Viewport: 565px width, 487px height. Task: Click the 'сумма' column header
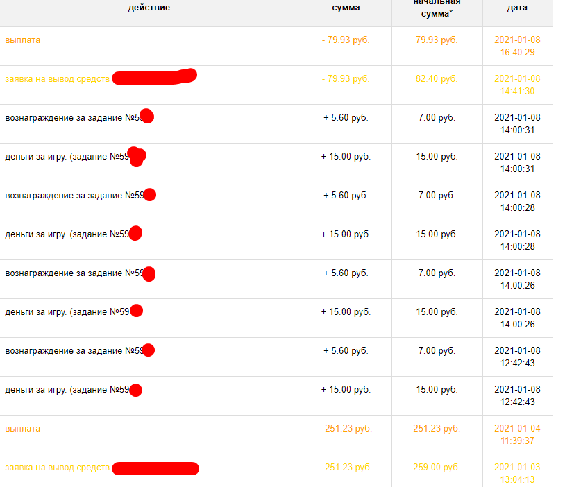click(x=346, y=8)
